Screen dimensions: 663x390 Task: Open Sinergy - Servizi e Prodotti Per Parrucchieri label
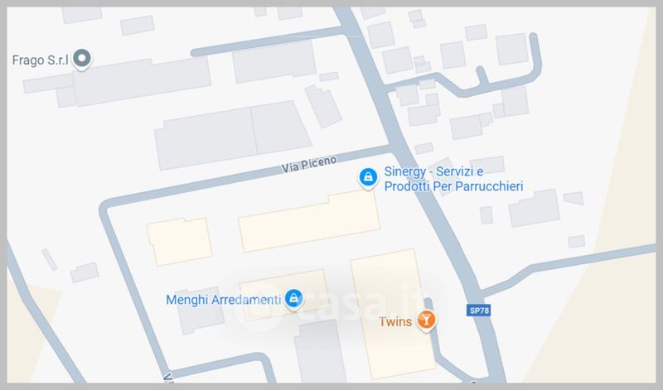[x=453, y=179]
